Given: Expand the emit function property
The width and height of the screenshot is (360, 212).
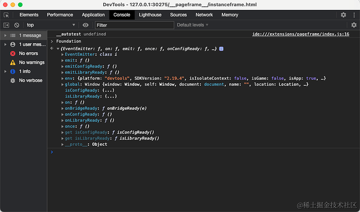Looking at the screenshot, I should [62, 60].
